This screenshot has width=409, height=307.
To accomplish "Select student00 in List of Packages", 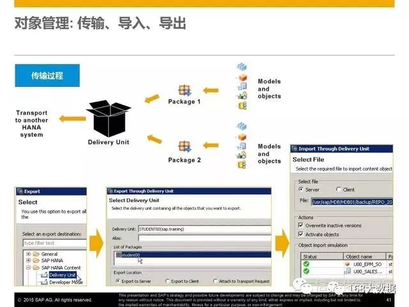I will point(192,255).
